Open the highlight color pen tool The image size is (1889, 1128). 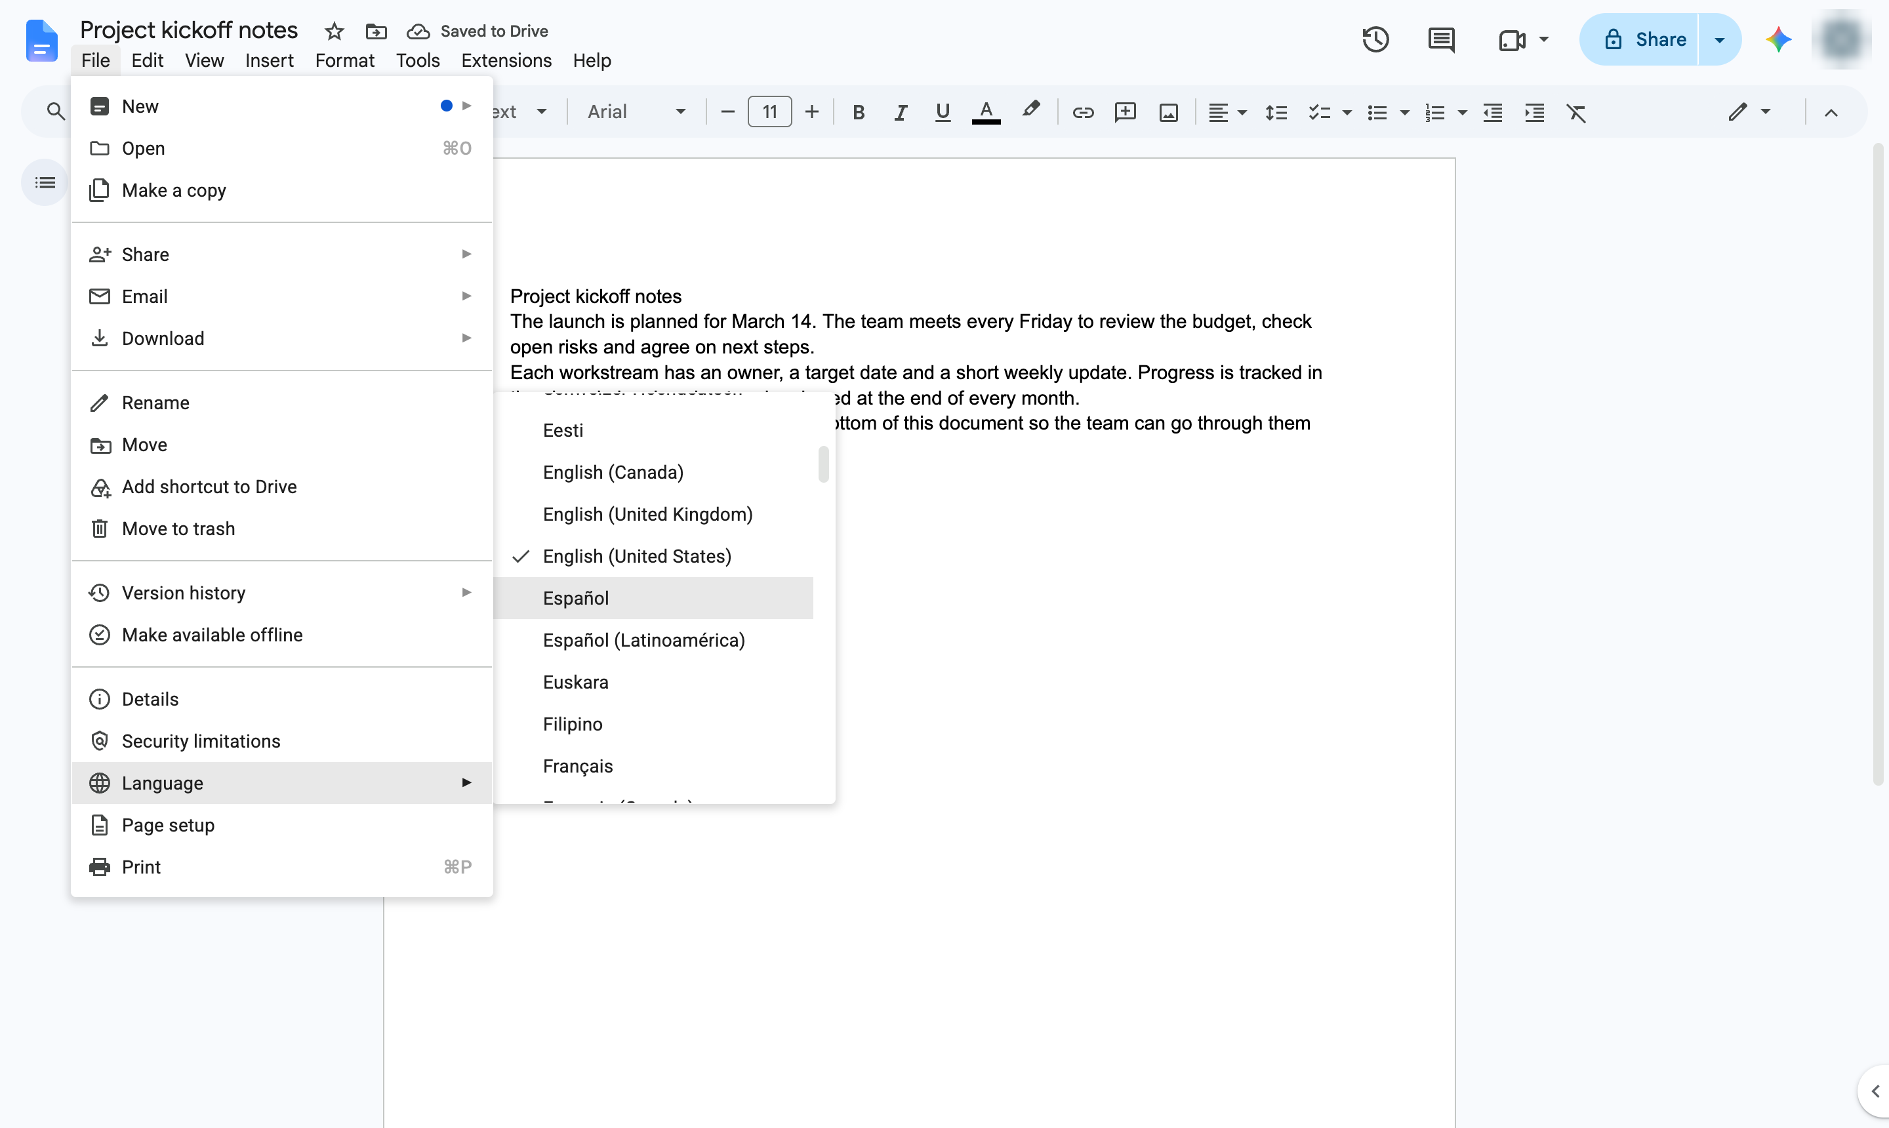click(x=1030, y=111)
